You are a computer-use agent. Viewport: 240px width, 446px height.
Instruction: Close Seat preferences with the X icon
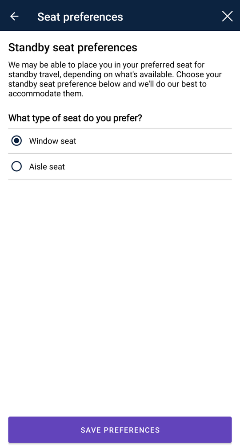click(227, 17)
